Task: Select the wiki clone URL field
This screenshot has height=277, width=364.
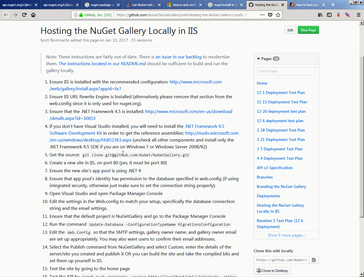Action: pyautogui.click(x=281, y=260)
